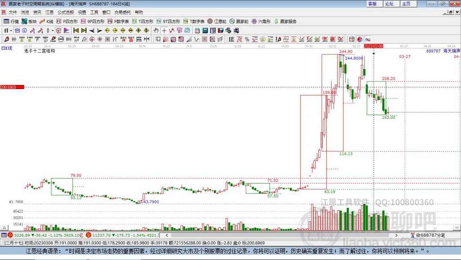The image size is (461, 260).
Task: Click the yin-yang taiji icon
Action: [x=360, y=39]
